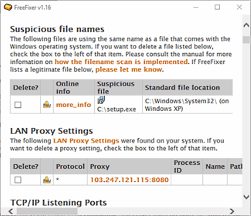Screen dimensions: 251x216
Task: Click the FreeFixer app icon in title bar
Action: [x=8, y=7]
